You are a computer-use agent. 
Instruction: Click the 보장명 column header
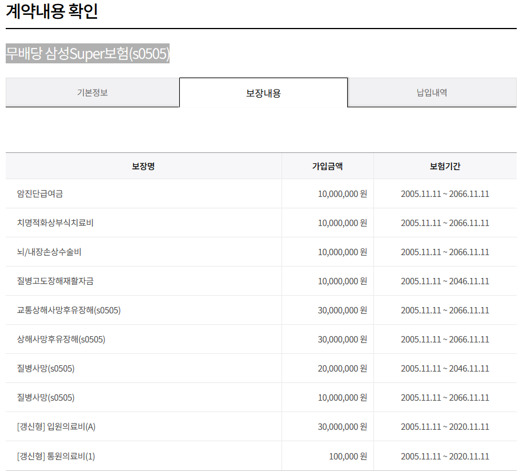[x=143, y=166]
